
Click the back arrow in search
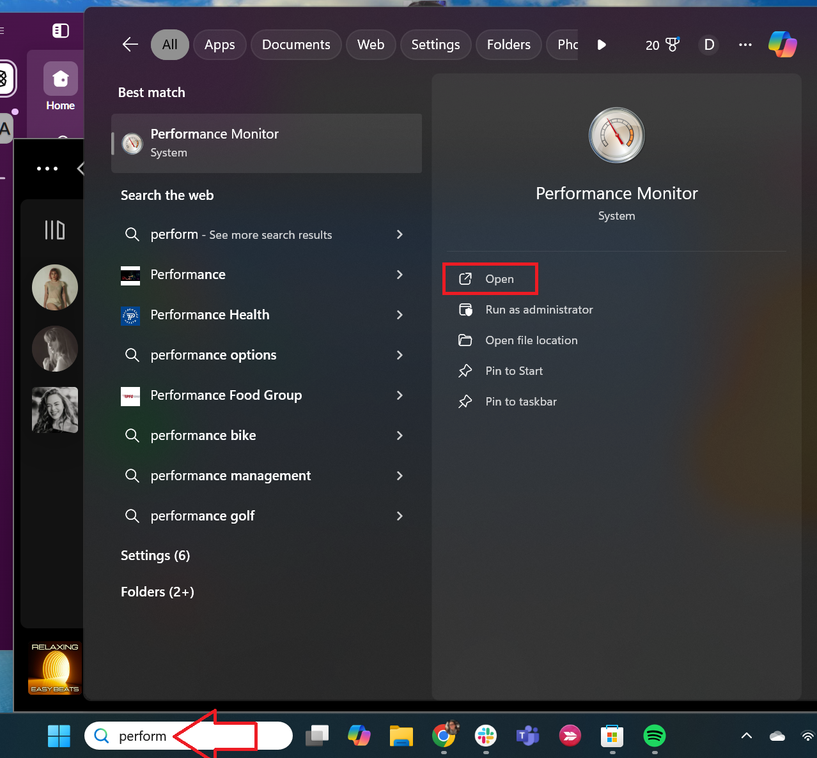click(x=130, y=45)
